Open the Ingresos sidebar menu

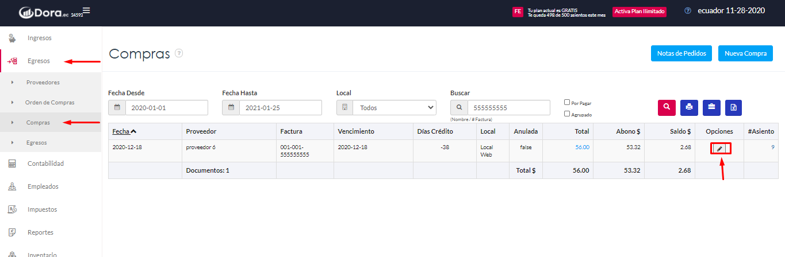point(40,38)
